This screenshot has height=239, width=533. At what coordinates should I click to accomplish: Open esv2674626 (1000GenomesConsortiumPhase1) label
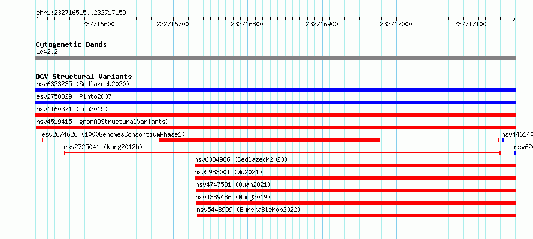pyautogui.click(x=114, y=135)
